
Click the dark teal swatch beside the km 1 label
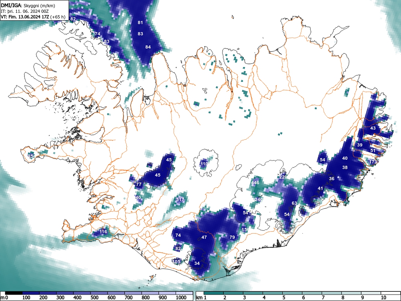[x=214, y=293]
